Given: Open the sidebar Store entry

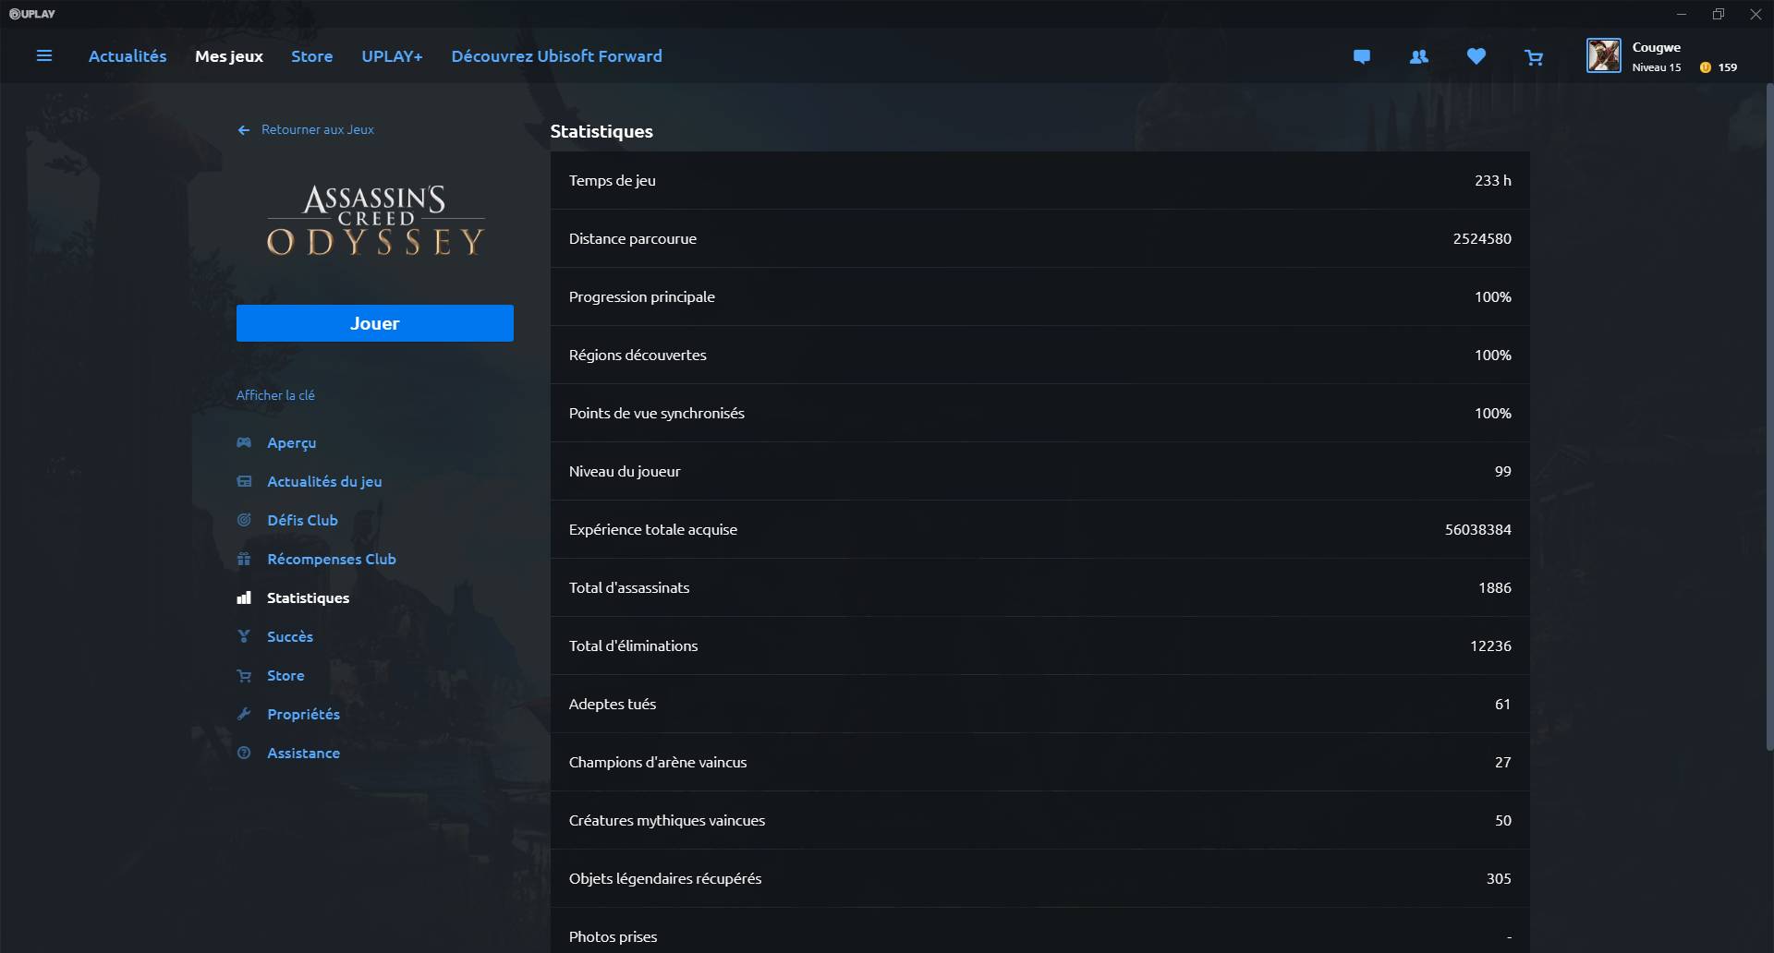Looking at the screenshot, I should point(286,675).
